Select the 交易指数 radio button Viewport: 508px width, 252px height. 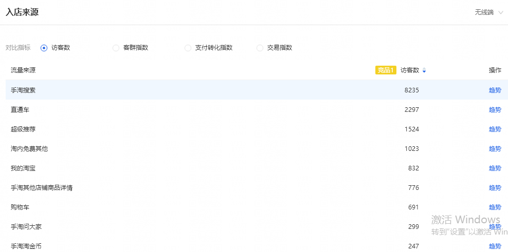click(260, 48)
